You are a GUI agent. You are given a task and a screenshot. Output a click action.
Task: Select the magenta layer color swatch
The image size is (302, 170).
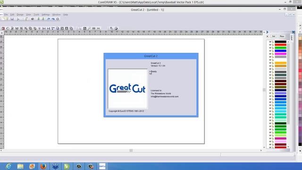coord(280,54)
